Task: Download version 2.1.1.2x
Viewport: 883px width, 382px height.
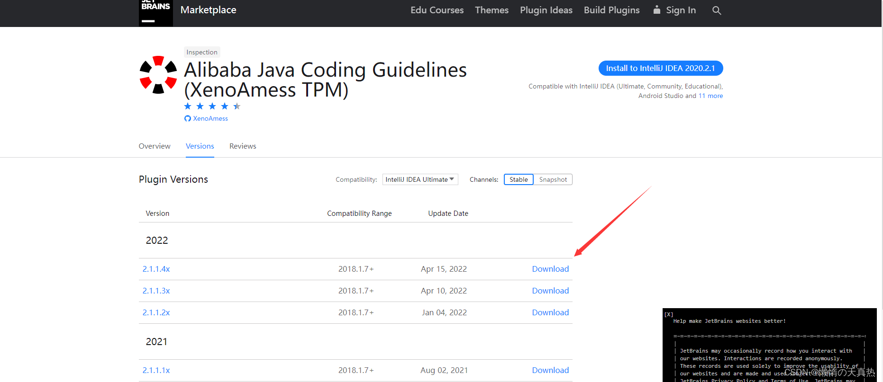Action: point(550,312)
